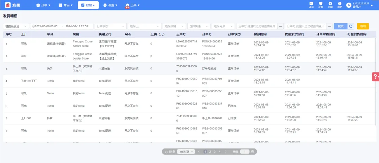Viewport: 379px width, 163px height.
Task: Open the 消息 messages icon
Action: [311, 4]
